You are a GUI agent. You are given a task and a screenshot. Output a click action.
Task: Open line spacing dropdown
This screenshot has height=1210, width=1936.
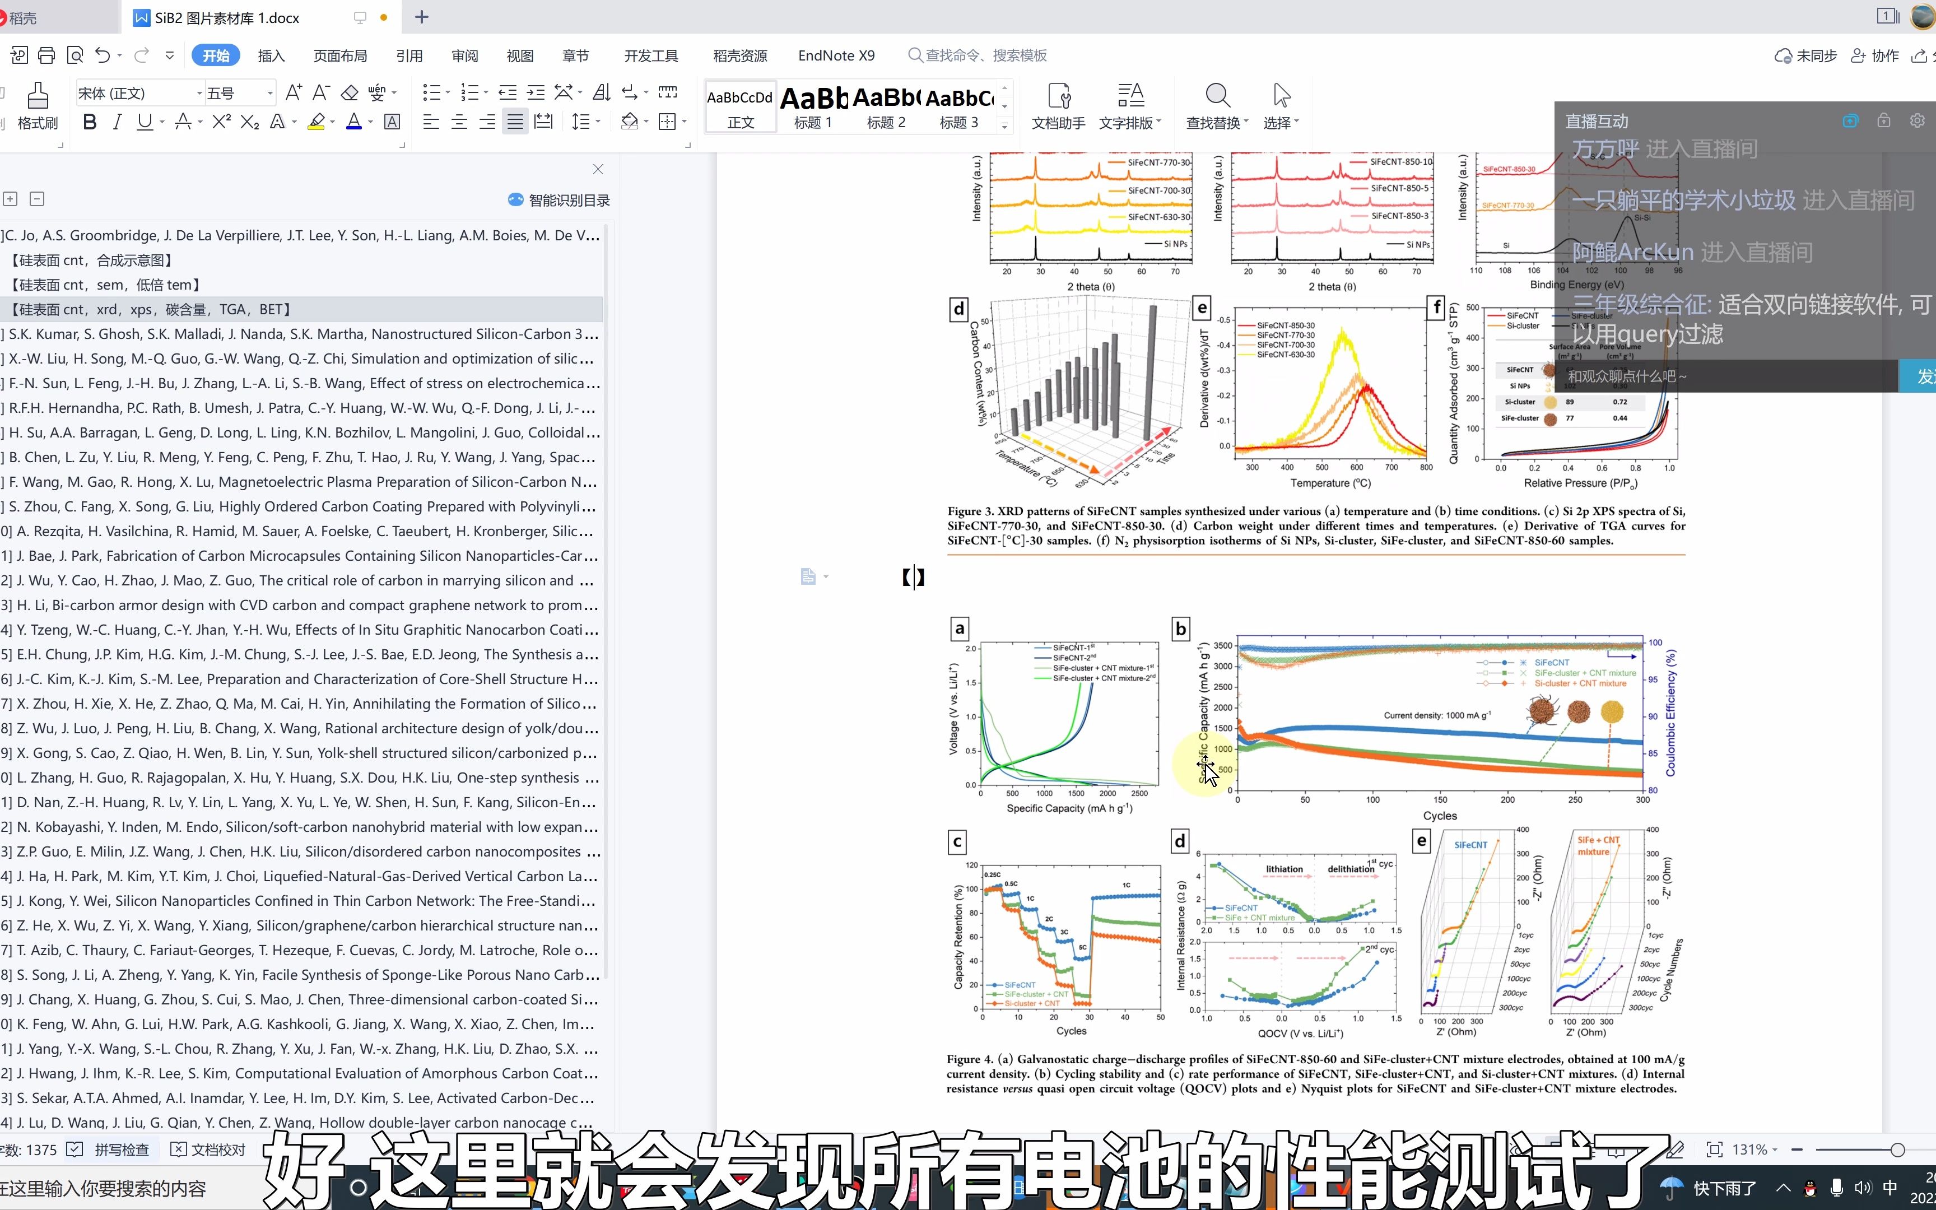[597, 122]
